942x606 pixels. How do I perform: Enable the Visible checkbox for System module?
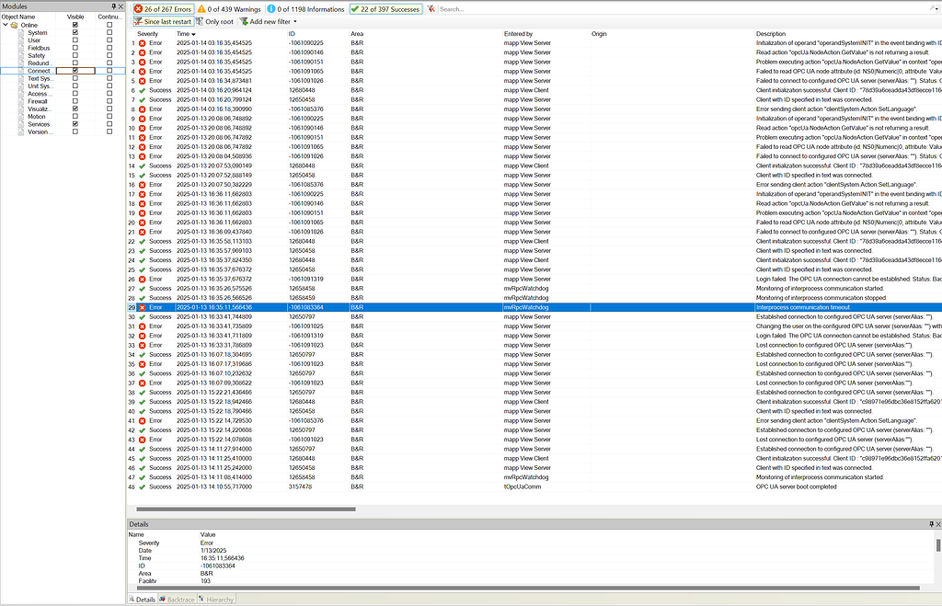(75, 31)
